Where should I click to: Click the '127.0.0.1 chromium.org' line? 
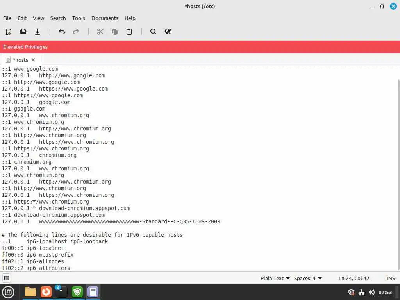click(x=39, y=155)
